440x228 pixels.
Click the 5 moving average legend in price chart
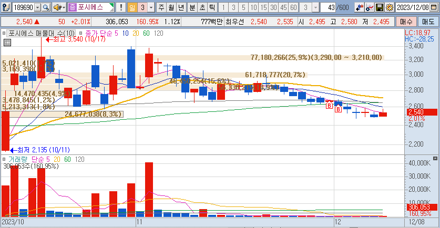pos(116,34)
